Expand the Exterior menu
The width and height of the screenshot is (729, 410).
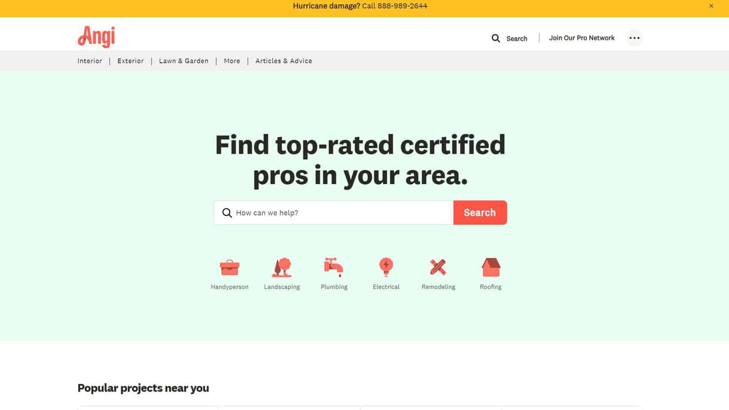[x=130, y=61]
